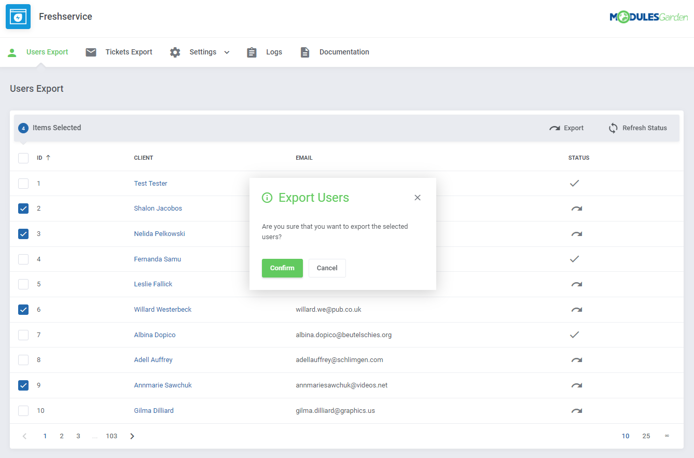Sort by the Client column header

point(144,158)
